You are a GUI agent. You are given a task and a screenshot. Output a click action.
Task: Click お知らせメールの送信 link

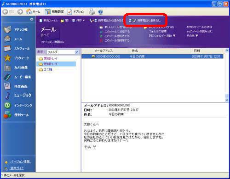(x=199, y=27)
